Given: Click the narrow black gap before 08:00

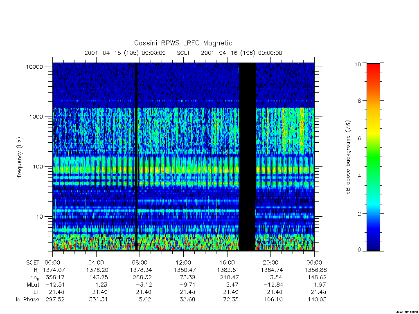Looking at the screenshot, I should click(136, 157).
